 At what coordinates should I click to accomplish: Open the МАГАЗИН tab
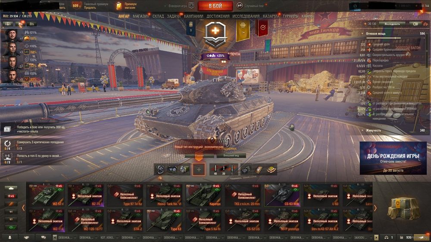tap(141, 16)
